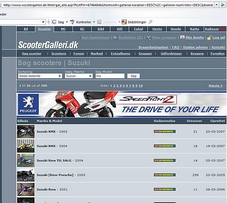Click rating bar for Suzuki Rmx-Porsche
227x203 pixels.
[164, 175]
